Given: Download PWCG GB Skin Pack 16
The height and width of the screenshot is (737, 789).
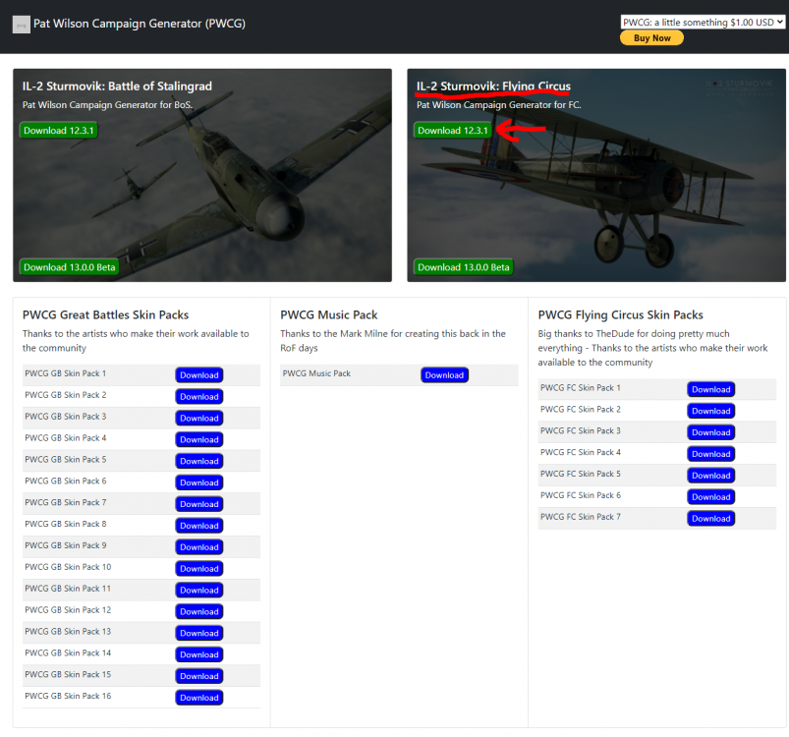Looking at the screenshot, I should tap(199, 698).
